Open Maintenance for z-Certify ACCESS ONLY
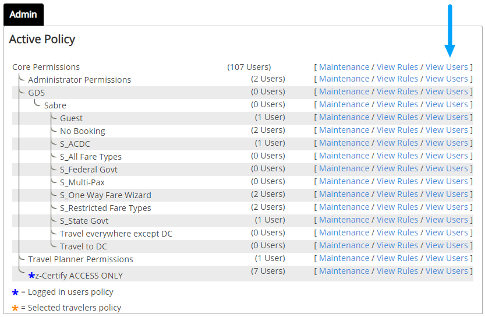485x317 pixels. 344,271
